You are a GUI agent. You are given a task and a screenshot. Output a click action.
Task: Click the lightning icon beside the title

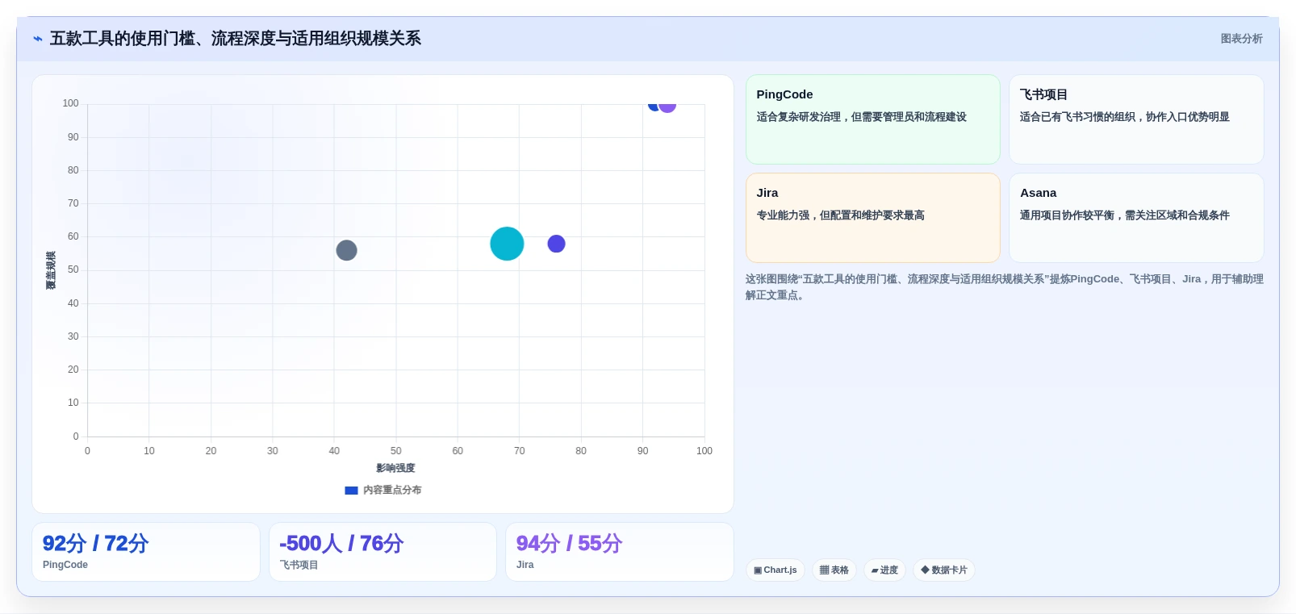37,39
